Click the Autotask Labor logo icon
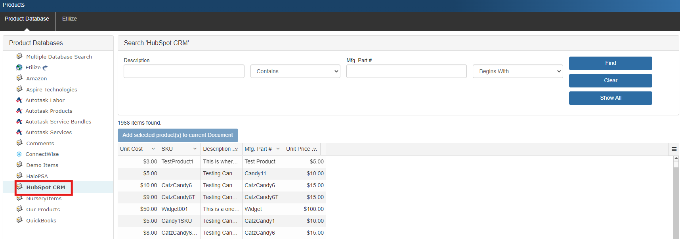 click(19, 100)
